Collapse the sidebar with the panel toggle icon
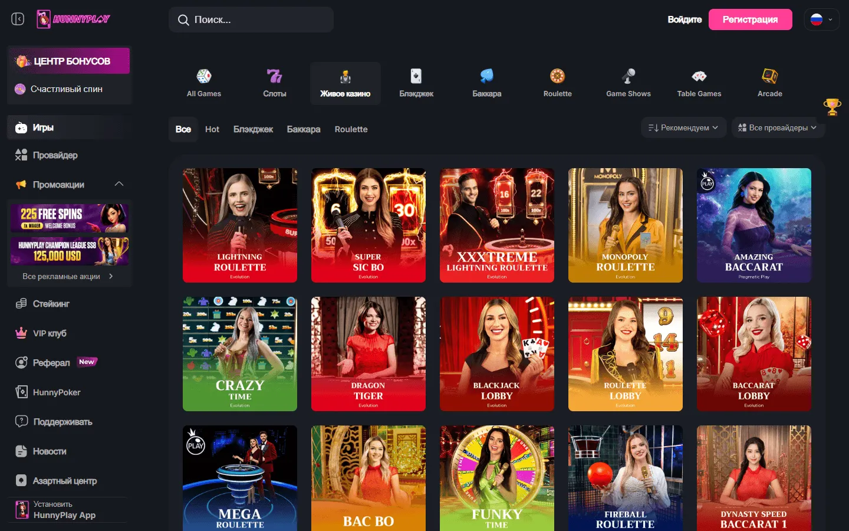The image size is (849, 531). click(x=18, y=19)
